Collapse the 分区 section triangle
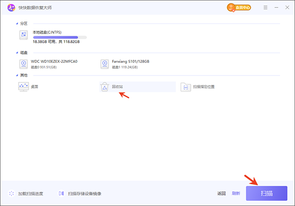 [x=17, y=24]
